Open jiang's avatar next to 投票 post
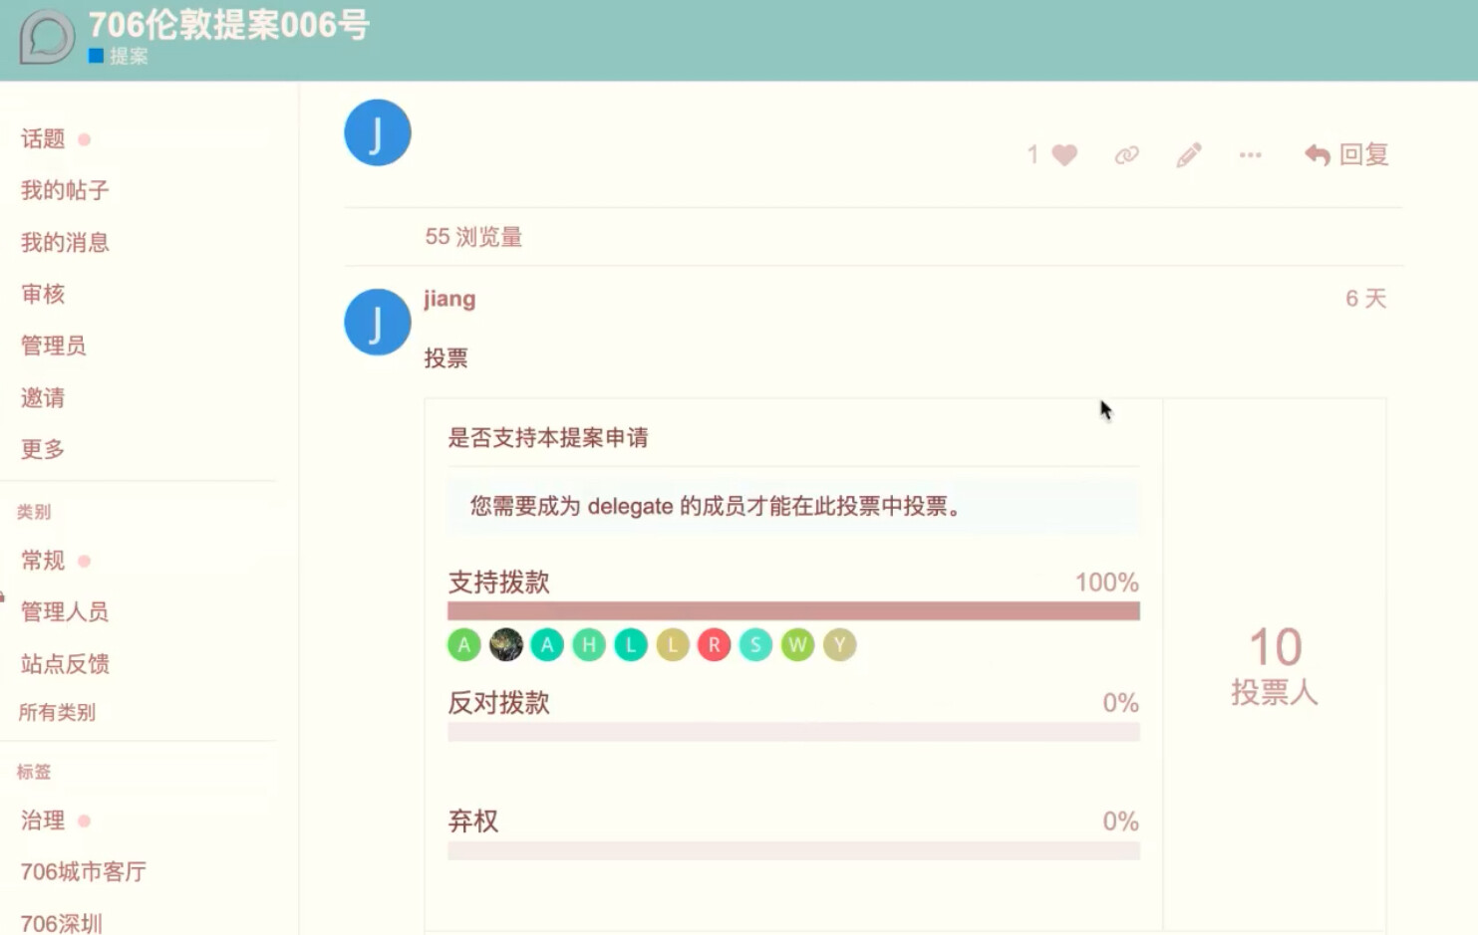This screenshot has height=935, width=1478. (378, 322)
